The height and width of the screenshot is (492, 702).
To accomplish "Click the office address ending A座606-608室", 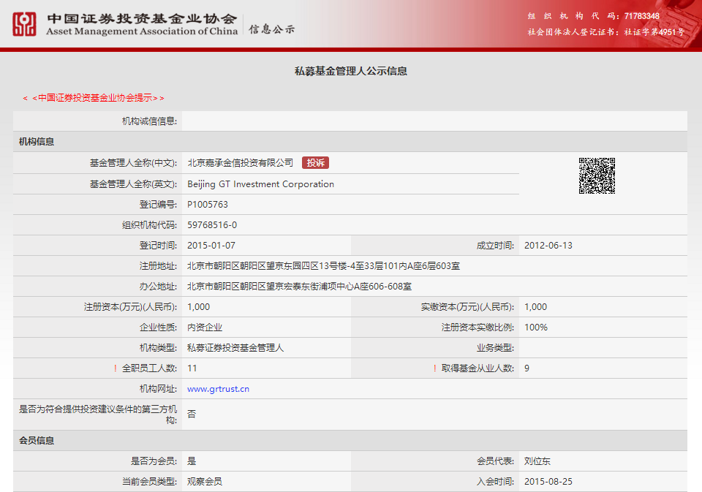I will (299, 287).
